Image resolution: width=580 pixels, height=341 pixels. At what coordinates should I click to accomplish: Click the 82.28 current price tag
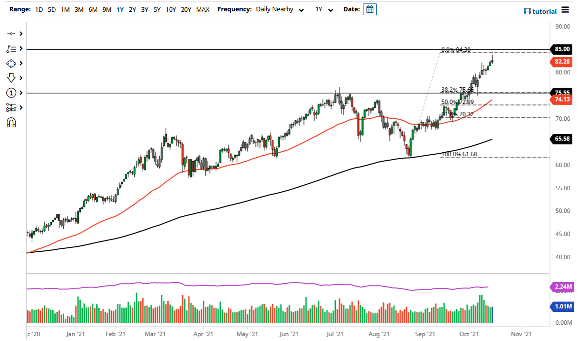tap(562, 62)
